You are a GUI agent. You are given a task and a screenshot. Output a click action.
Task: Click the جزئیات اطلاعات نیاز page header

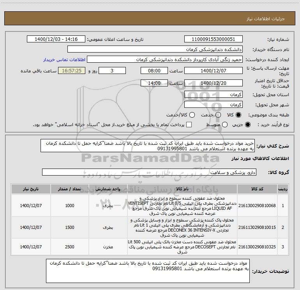click(266, 19)
